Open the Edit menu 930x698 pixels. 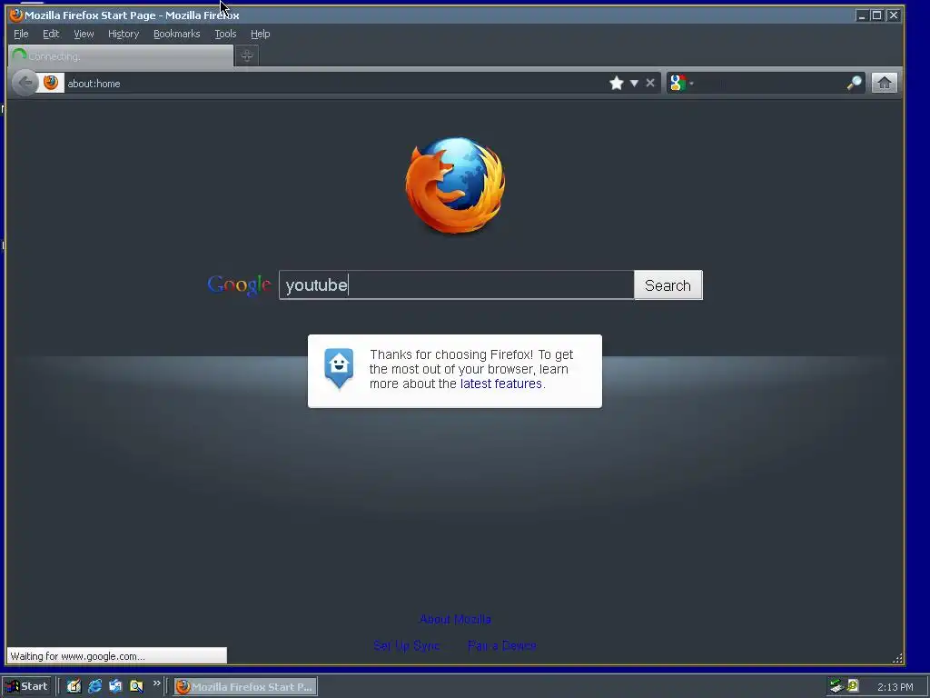click(51, 34)
